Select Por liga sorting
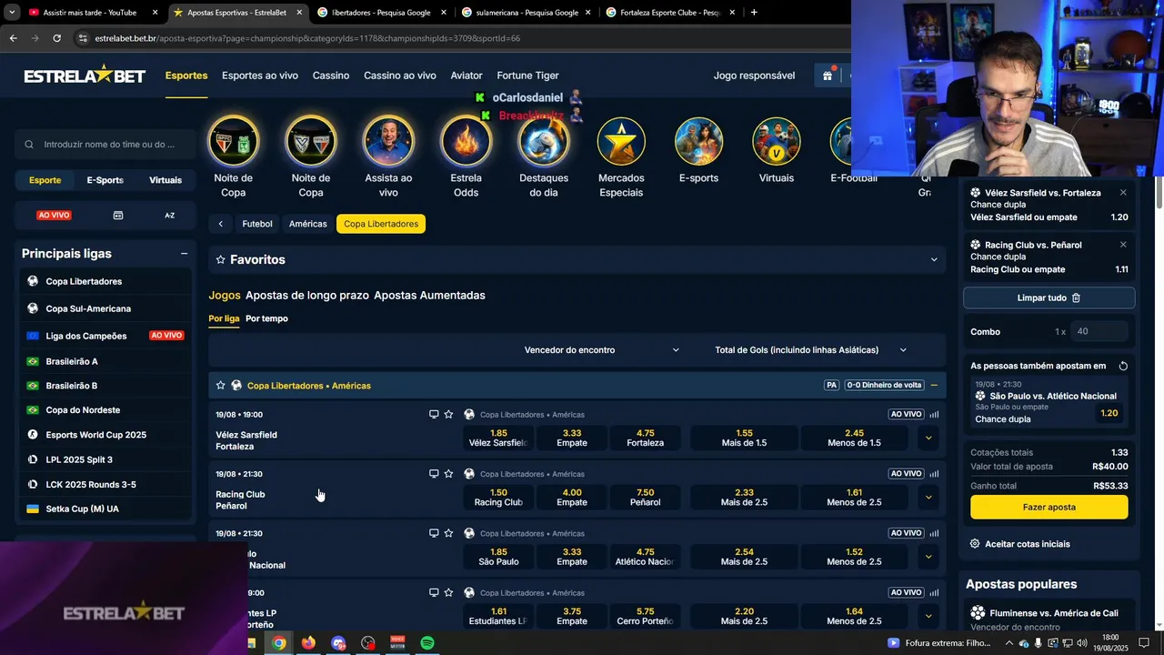The image size is (1164, 655). point(224,318)
